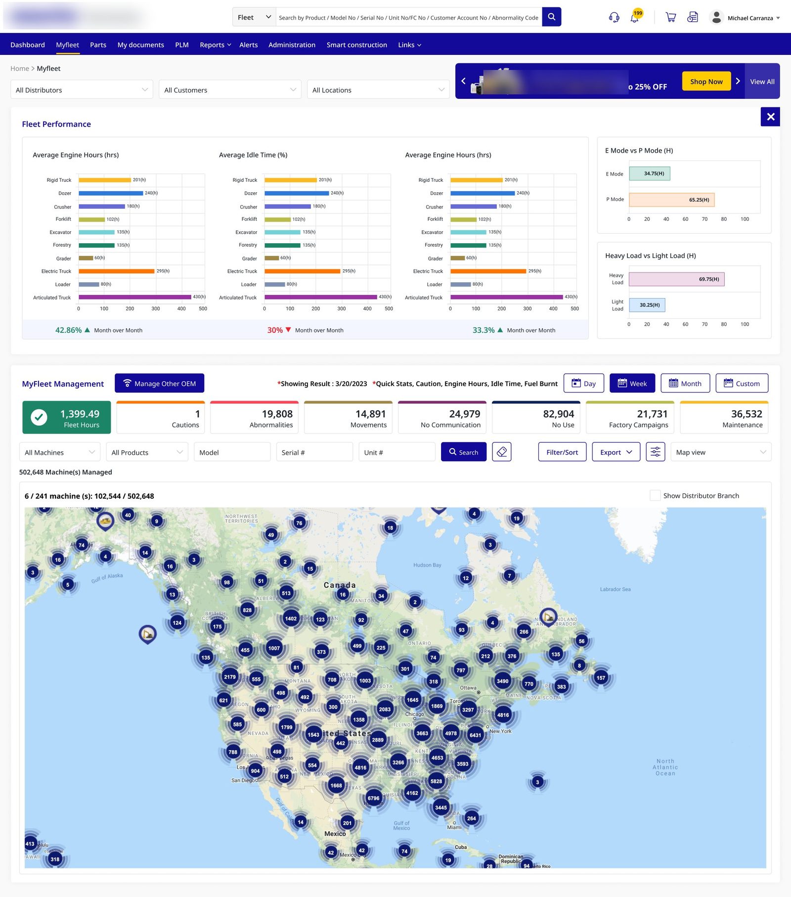Click Manage Other OEM button
Screen dimensions: 791x897
[159, 384]
